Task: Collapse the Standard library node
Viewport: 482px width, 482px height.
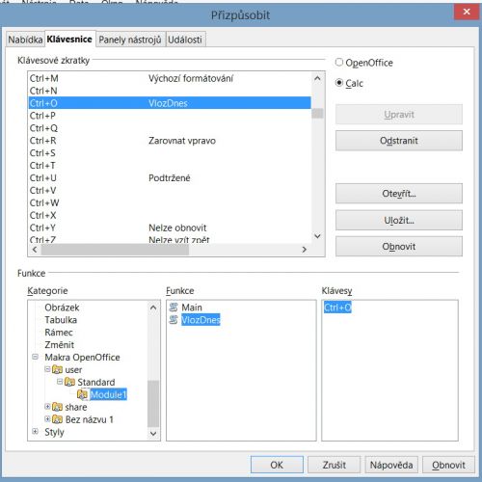Action: point(60,382)
